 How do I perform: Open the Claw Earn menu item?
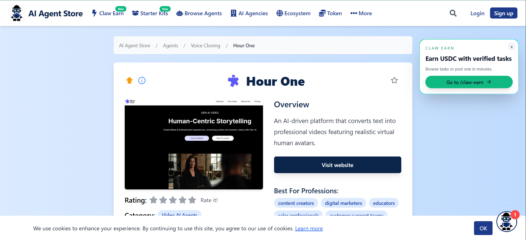108,13
